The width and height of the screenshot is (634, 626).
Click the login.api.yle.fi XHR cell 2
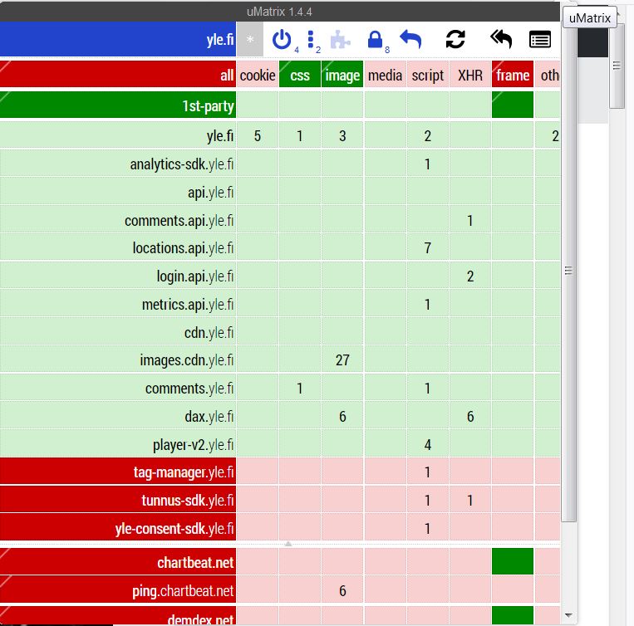(470, 276)
